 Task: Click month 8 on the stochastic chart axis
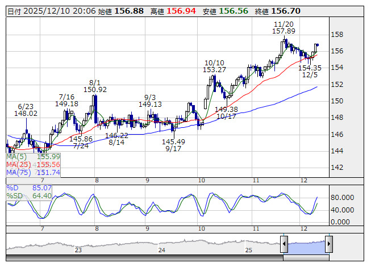coord(97,229)
